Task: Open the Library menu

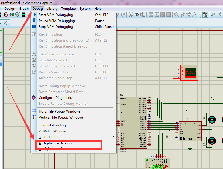Action: 52,9
